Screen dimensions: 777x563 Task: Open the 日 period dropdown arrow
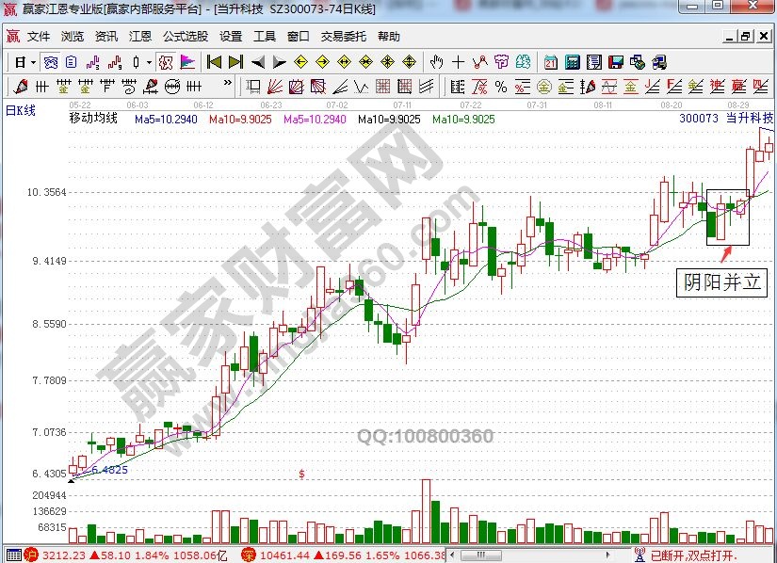[x=32, y=63]
